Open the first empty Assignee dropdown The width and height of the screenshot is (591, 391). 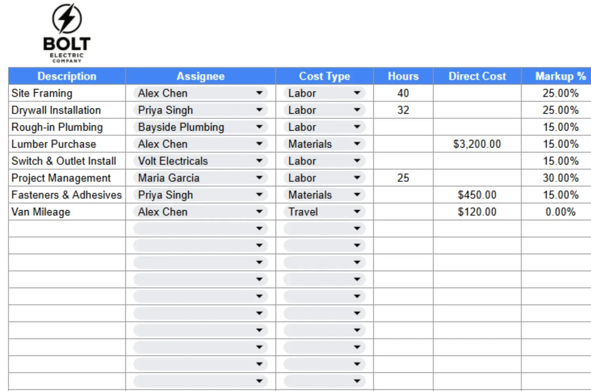click(259, 228)
